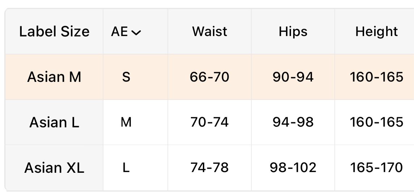Screen dimensions: 414x193
Task: Select the Asian M size row label
Action: click(x=54, y=77)
